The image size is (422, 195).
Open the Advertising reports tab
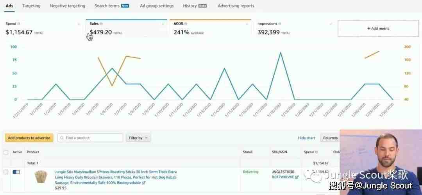pos(236,5)
